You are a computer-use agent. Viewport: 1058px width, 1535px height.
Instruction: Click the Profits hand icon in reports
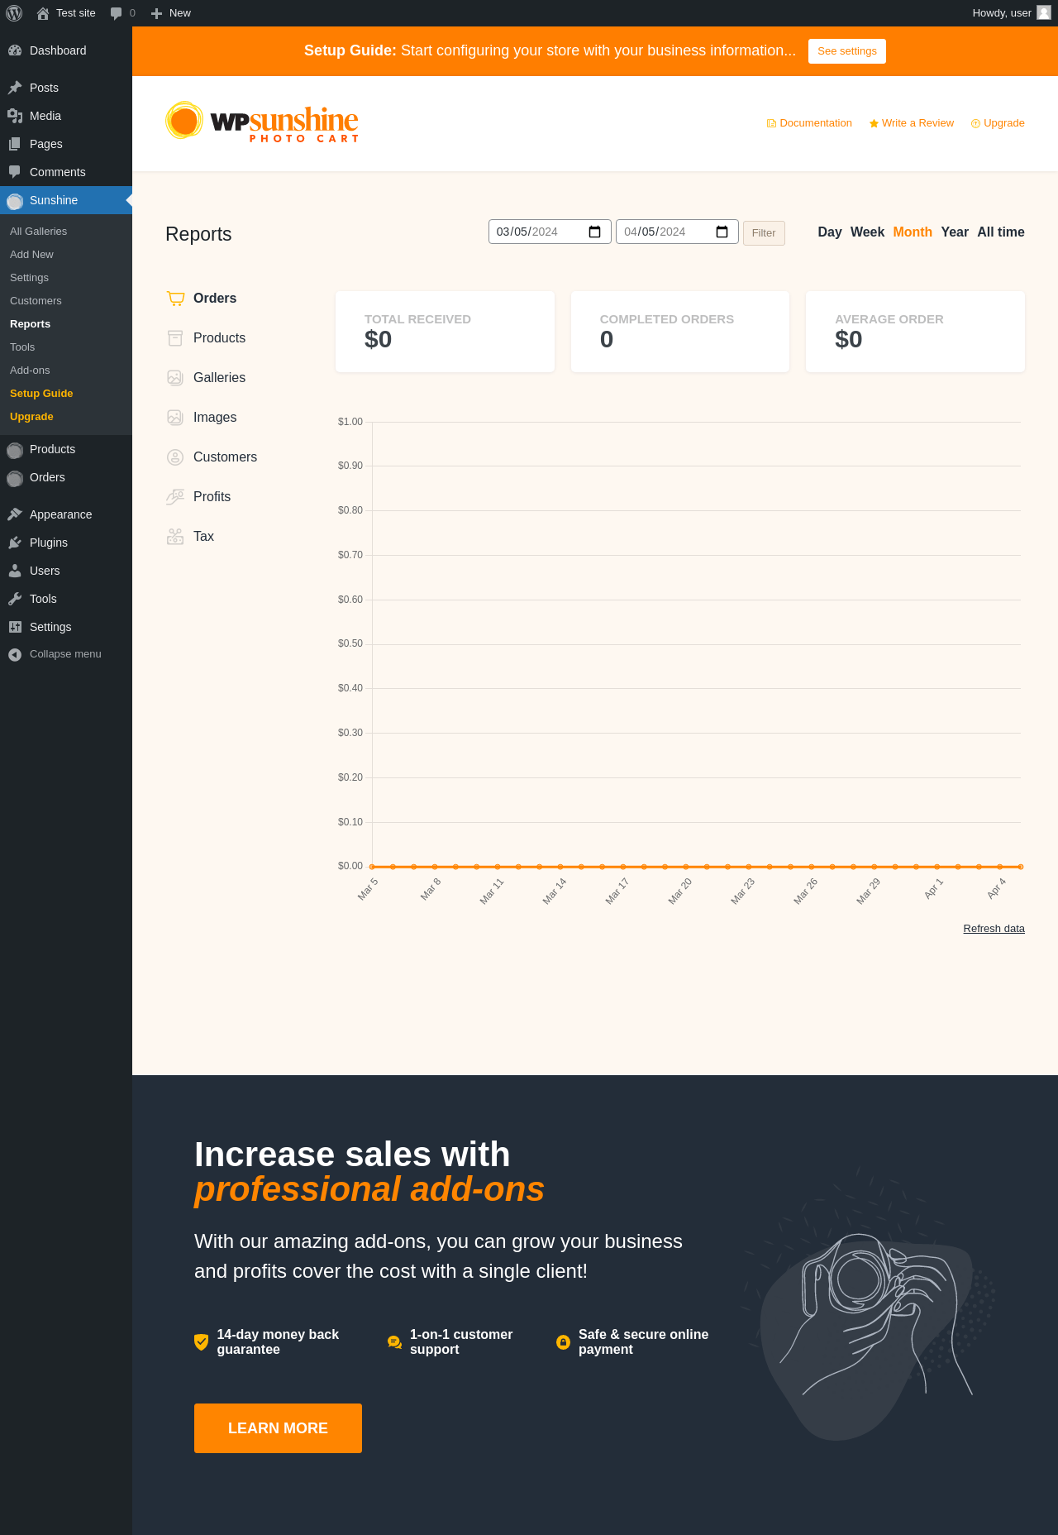(175, 497)
